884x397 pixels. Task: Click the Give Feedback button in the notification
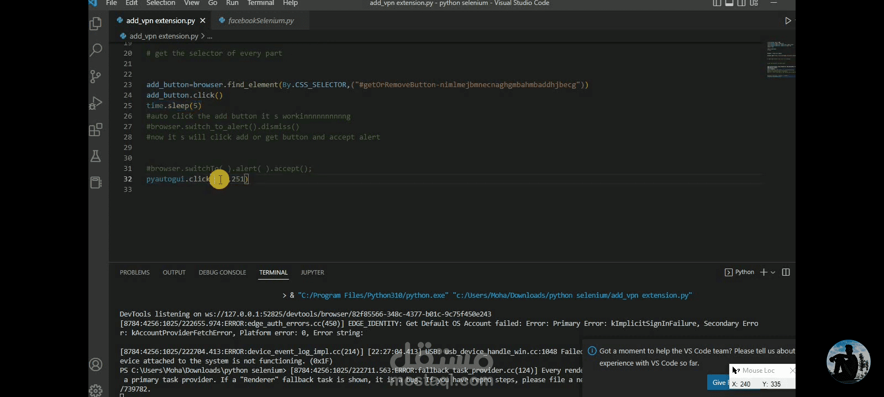(718, 383)
